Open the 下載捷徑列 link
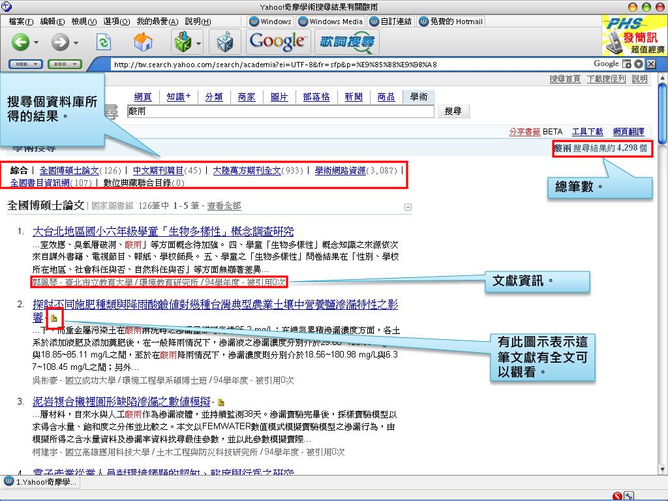Viewport: 668px width, 501px height. (x=606, y=79)
